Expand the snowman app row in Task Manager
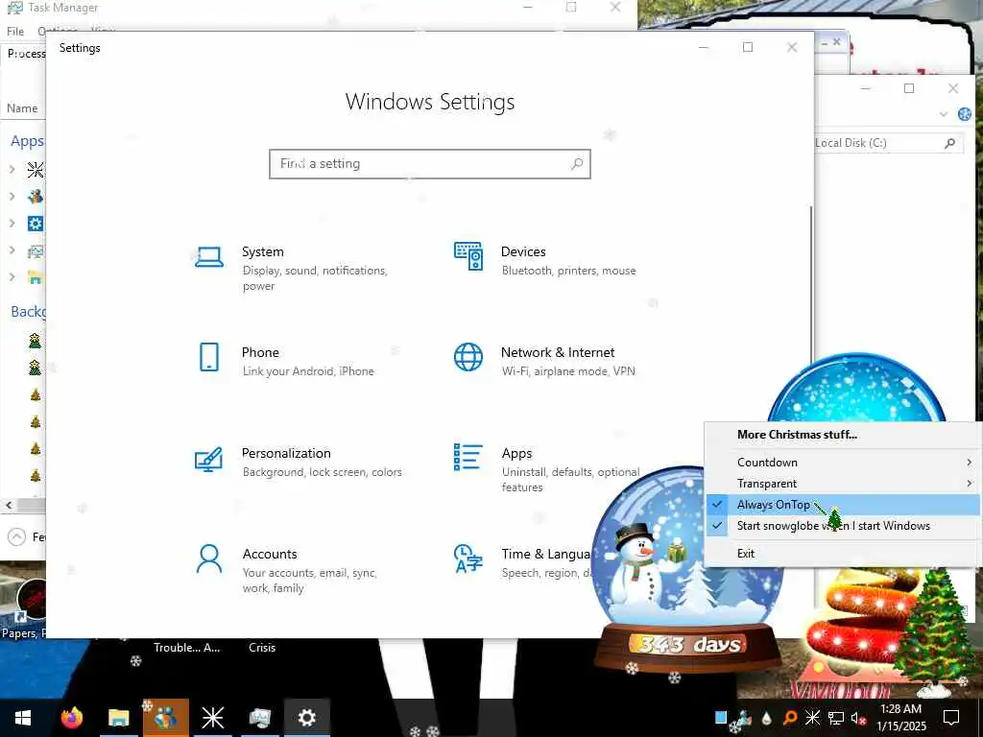 (x=12, y=196)
